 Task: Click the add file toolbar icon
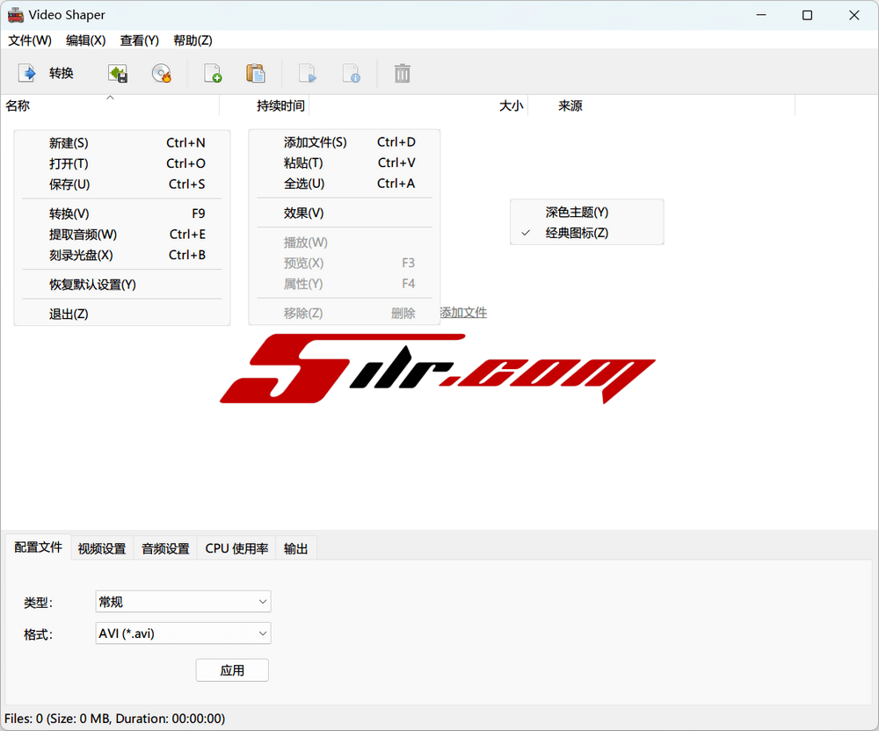213,74
